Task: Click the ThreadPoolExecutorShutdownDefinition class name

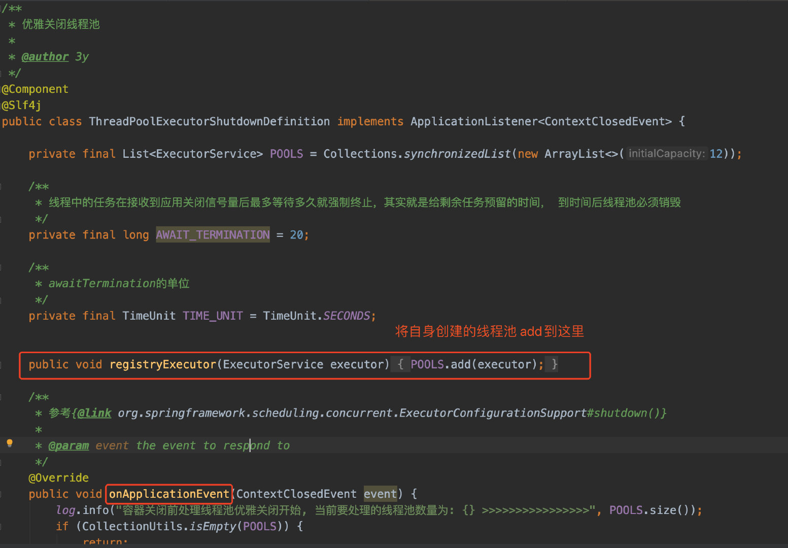Action: (x=209, y=122)
